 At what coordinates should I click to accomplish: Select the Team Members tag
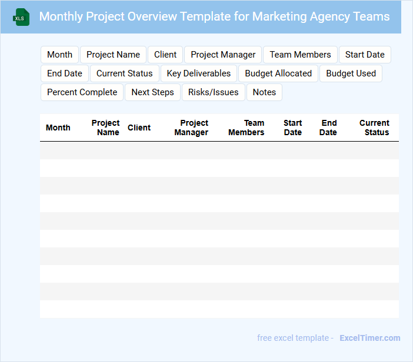tap(300, 55)
